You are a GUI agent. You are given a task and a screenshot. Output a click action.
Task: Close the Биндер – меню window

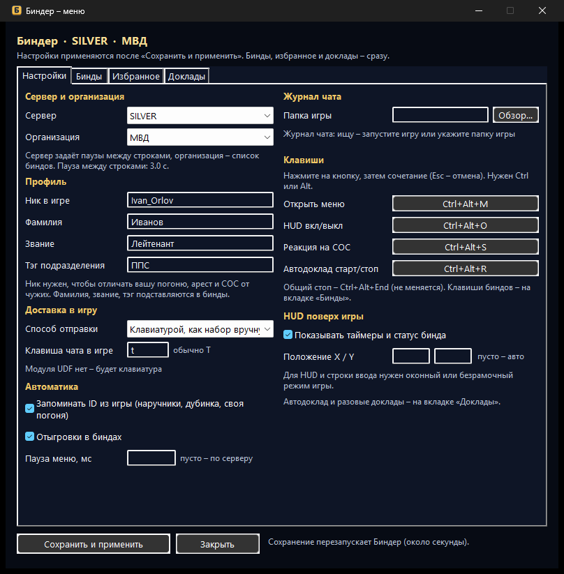coord(542,10)
